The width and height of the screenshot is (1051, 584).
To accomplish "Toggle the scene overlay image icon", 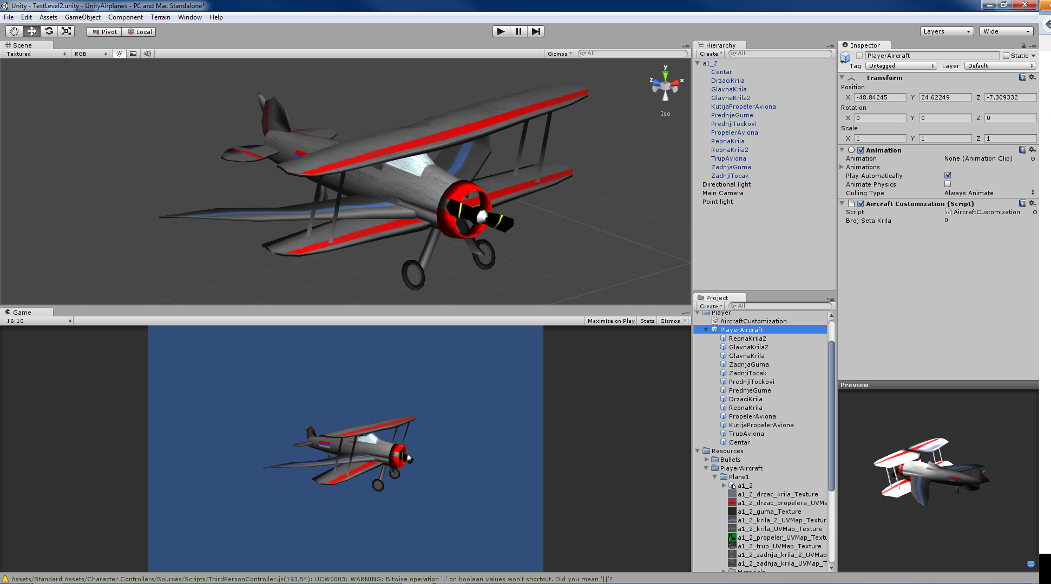I will [x=133, y=54].
